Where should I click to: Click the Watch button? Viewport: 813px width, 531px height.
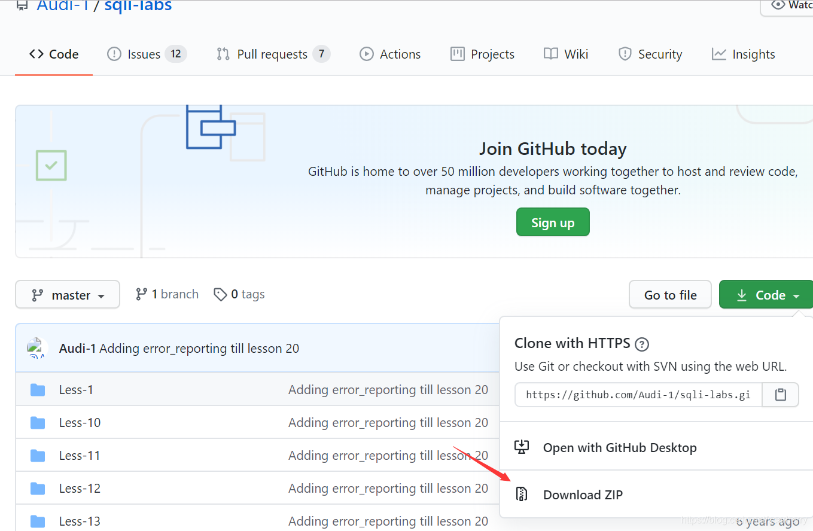tap(787, 5)
